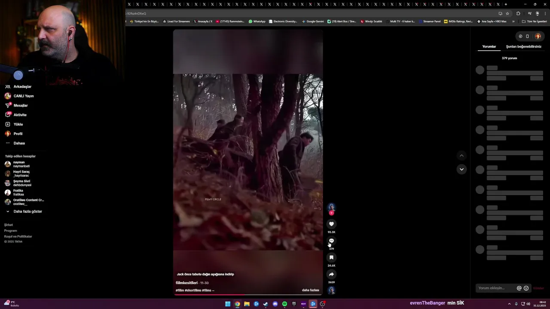Open the Livad For Streamers bookmark
This screenshot has width=550, height=309.
176,21
